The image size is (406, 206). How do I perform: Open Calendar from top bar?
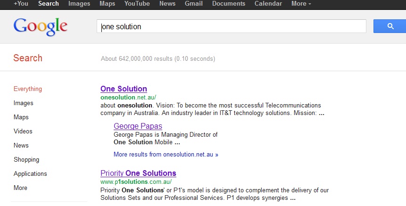(x=268, y=4)
